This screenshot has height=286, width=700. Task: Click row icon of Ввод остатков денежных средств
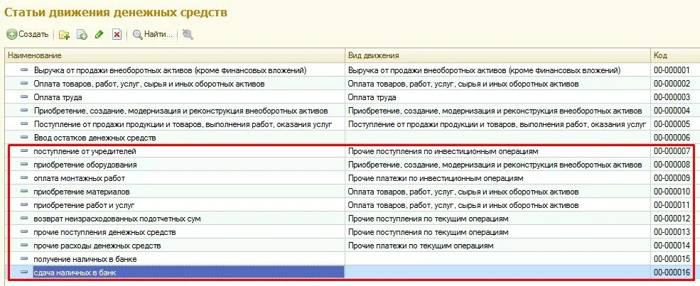[x=25, y=138]
